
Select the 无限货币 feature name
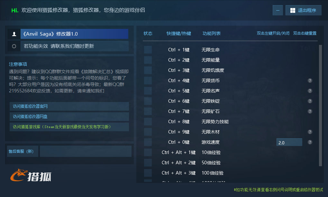pyautogui.click(x=210, y=81)
